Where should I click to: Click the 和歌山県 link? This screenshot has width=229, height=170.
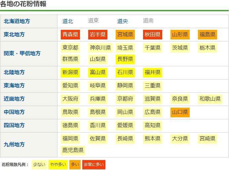210,99
